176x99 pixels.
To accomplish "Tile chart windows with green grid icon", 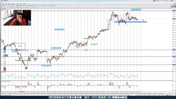I will (45, 5).
